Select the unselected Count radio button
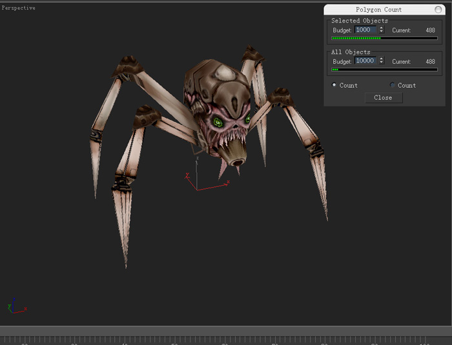The width and height of the screenshot is (452, 345). (x=392, y=85)
